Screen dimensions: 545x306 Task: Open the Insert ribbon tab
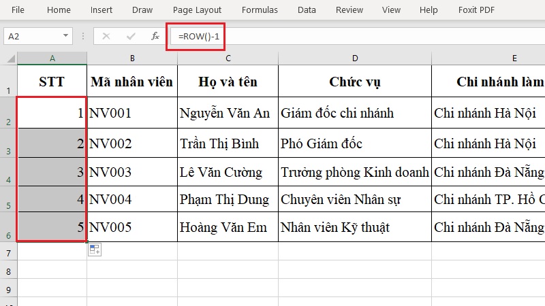pos(101,10)
